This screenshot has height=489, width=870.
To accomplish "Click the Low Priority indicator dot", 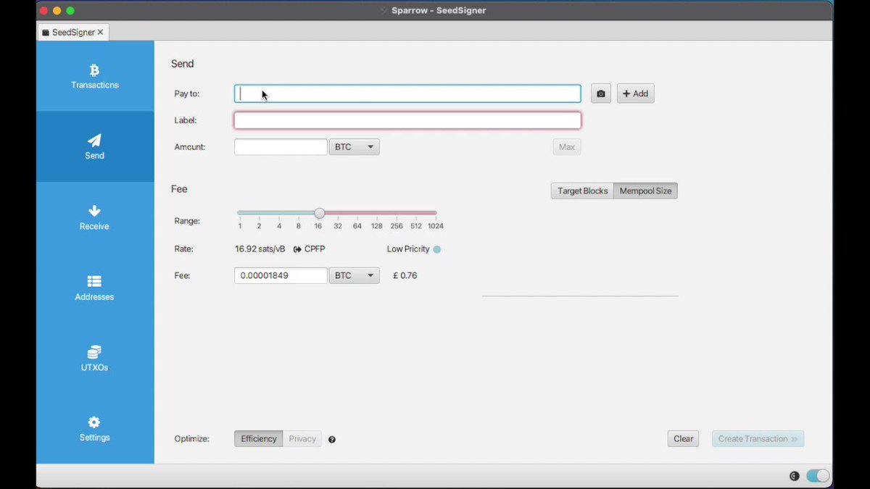I will click(436, 249).
